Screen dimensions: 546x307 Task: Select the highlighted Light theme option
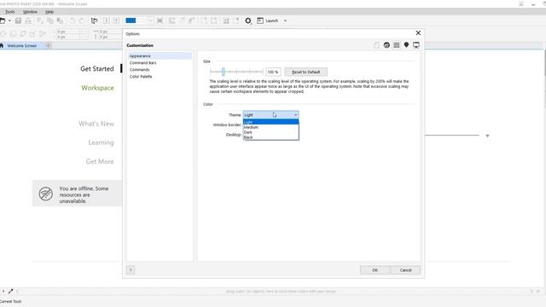click(x=270, y=122)
